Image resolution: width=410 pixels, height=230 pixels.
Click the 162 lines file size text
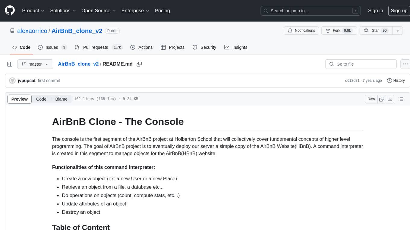(x=106, y=99)
